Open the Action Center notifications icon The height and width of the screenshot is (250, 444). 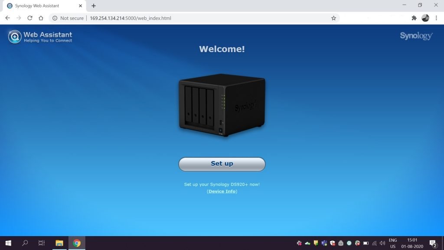[433, 243]
